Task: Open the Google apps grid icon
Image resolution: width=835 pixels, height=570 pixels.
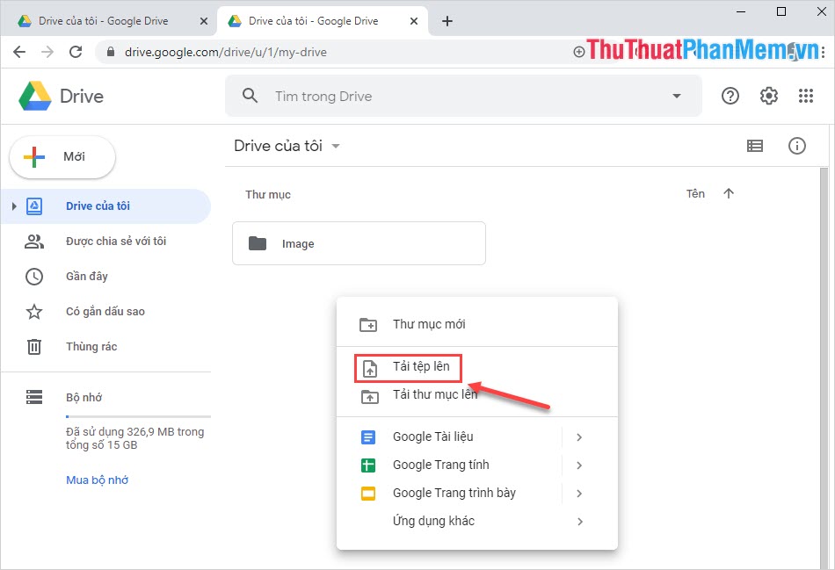Action: click(x=806, y=96)
